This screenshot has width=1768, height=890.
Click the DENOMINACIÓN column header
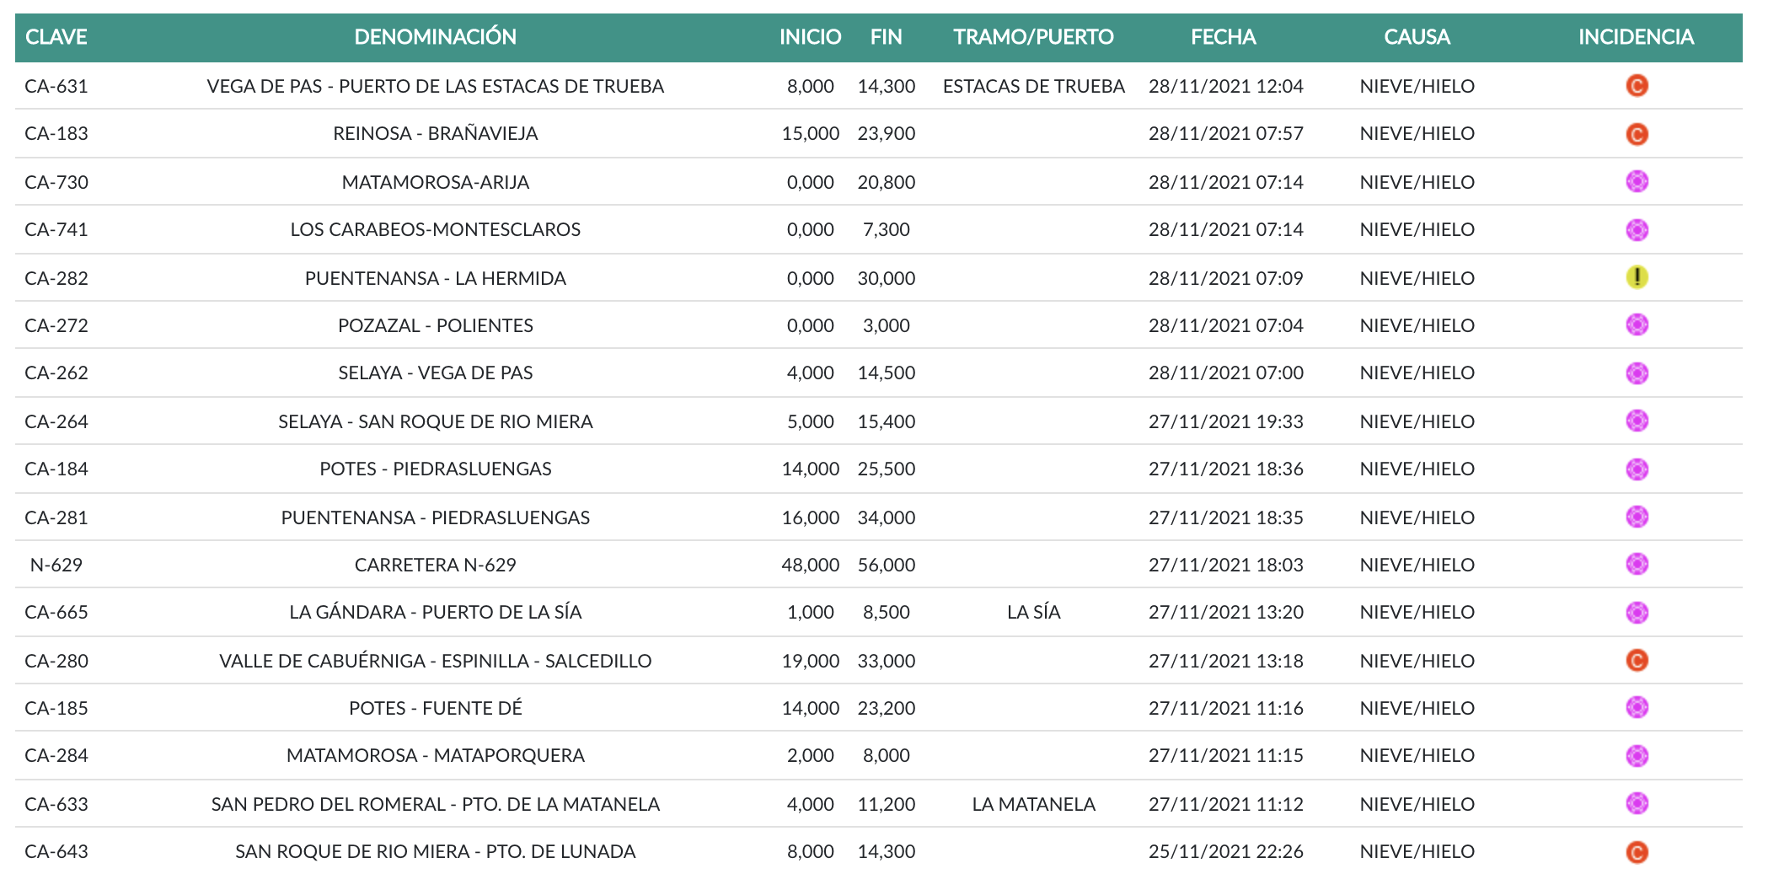point(435,37)
